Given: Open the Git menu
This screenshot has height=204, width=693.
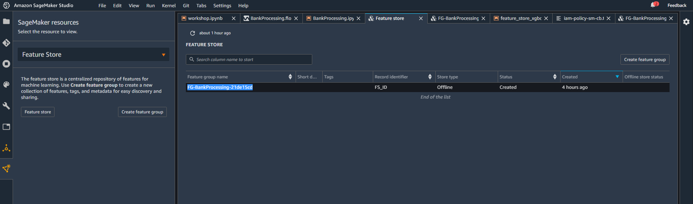Looking at the screenshot, I should [186, 5].
